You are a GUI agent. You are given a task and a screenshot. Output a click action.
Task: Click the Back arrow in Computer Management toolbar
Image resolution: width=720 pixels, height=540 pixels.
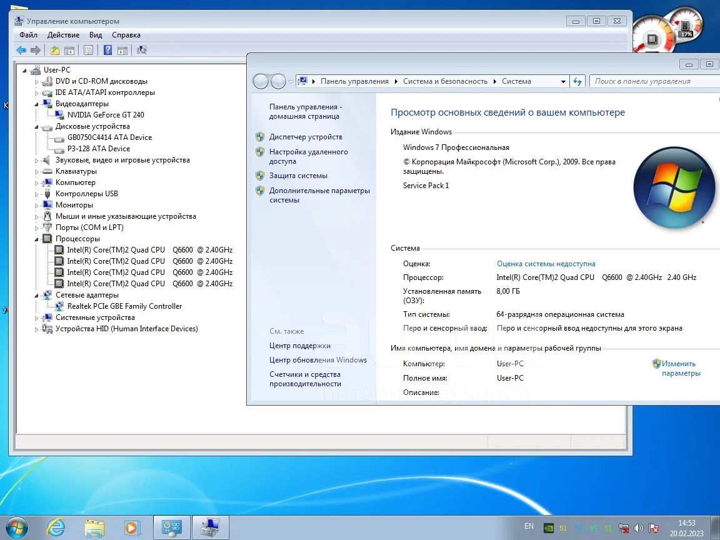coord(21,50)
